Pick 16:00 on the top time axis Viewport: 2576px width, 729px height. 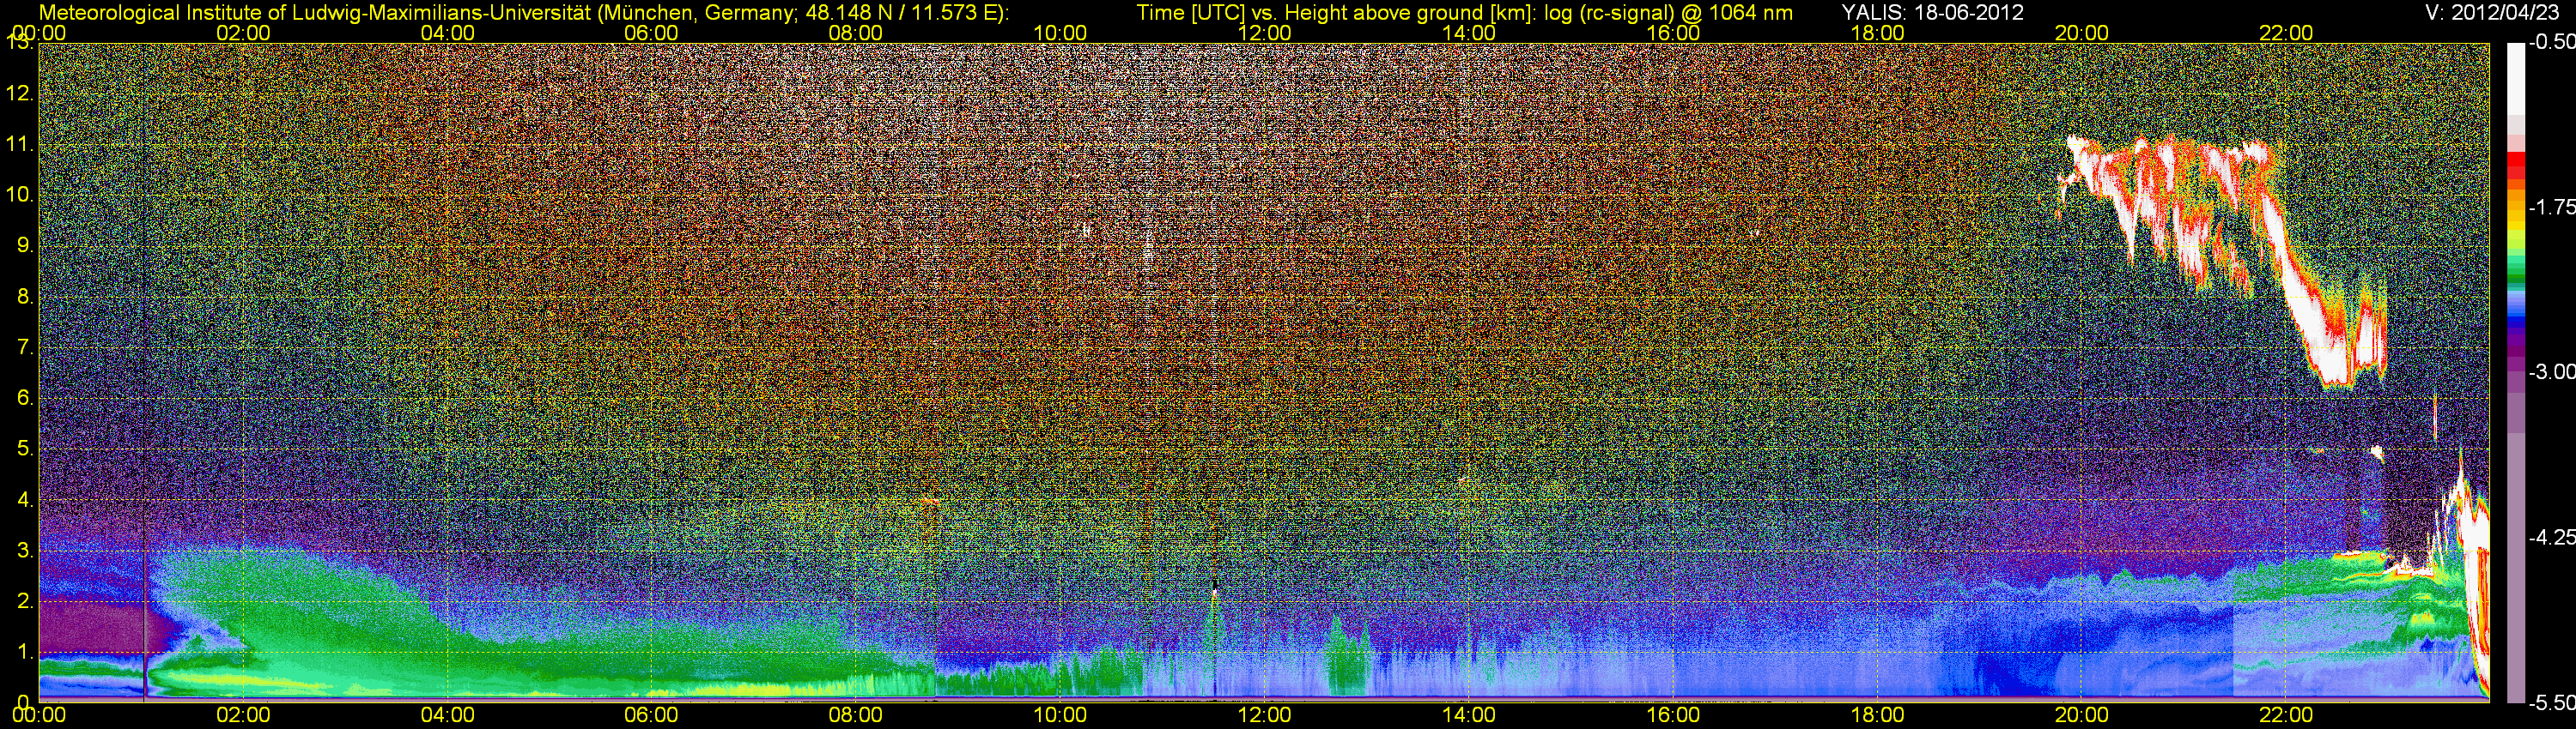click(x=1673, y=33)
